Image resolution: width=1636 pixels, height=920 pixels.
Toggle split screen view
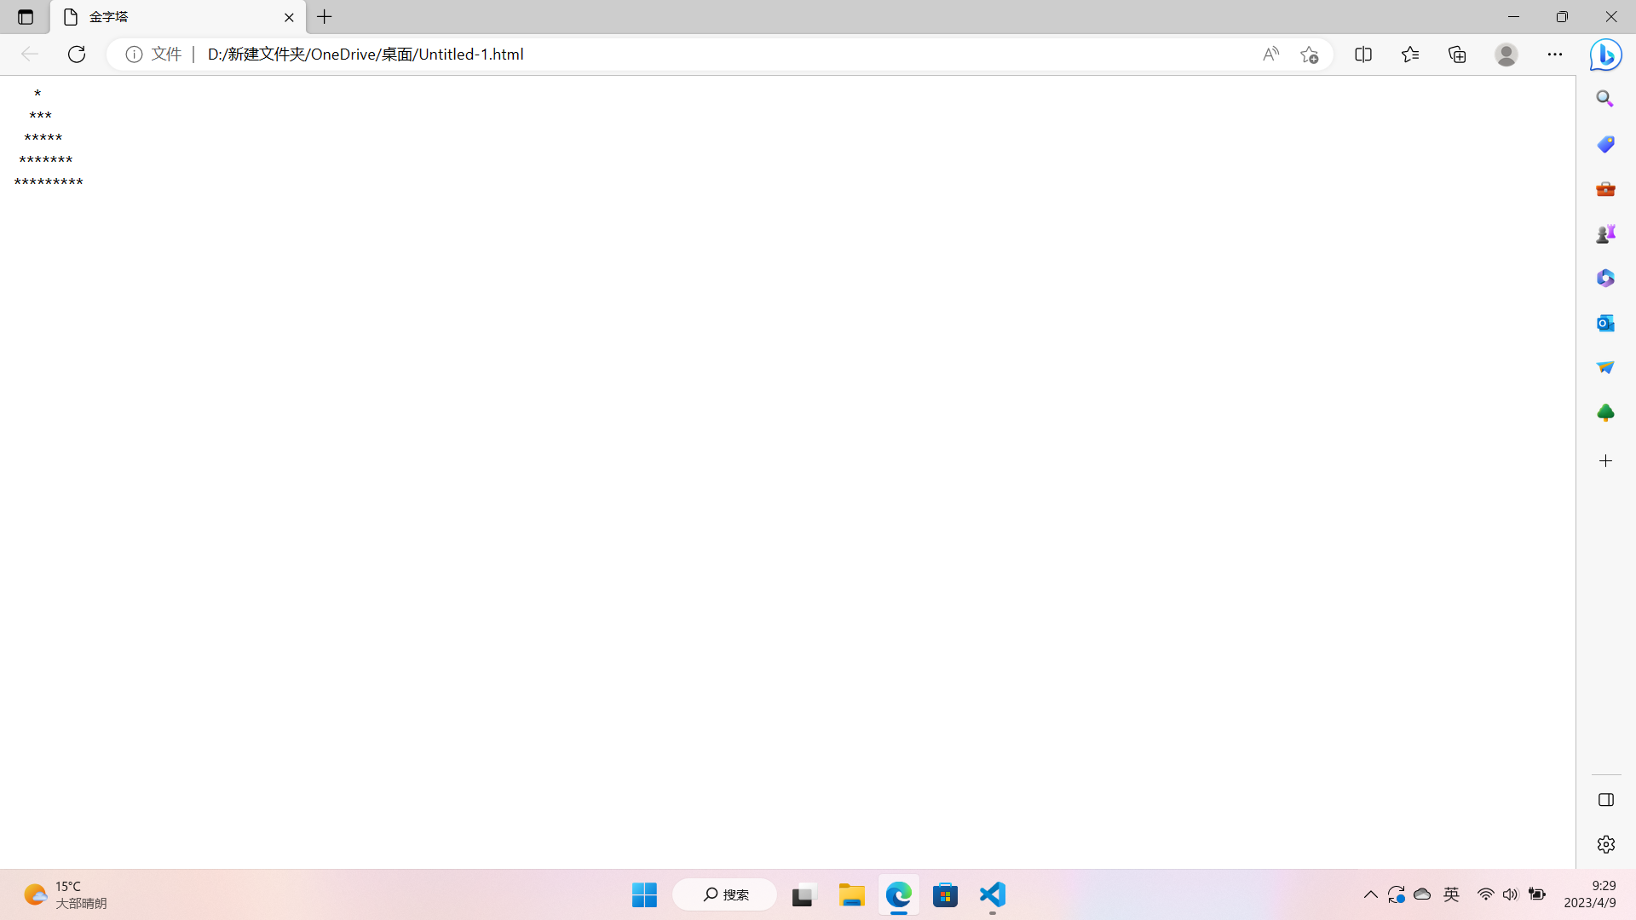coord(1363,55)
